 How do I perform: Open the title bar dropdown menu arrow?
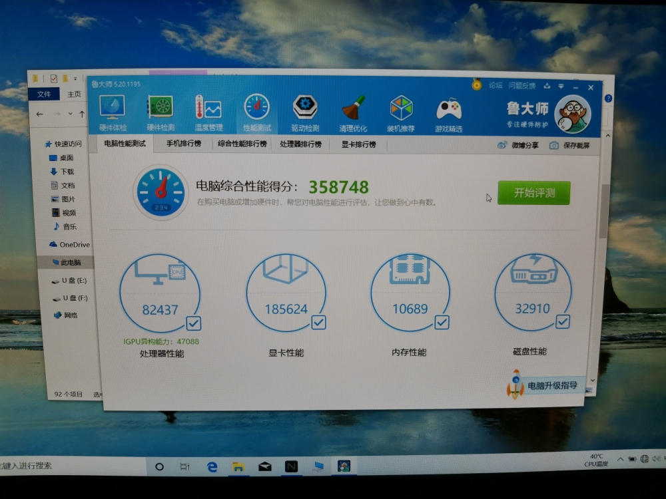[561, 86]
